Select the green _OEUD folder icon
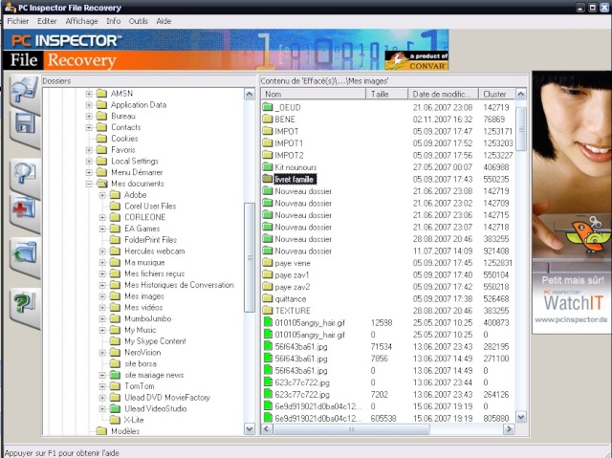Viewport: 612px width, 458px height. 268,107
